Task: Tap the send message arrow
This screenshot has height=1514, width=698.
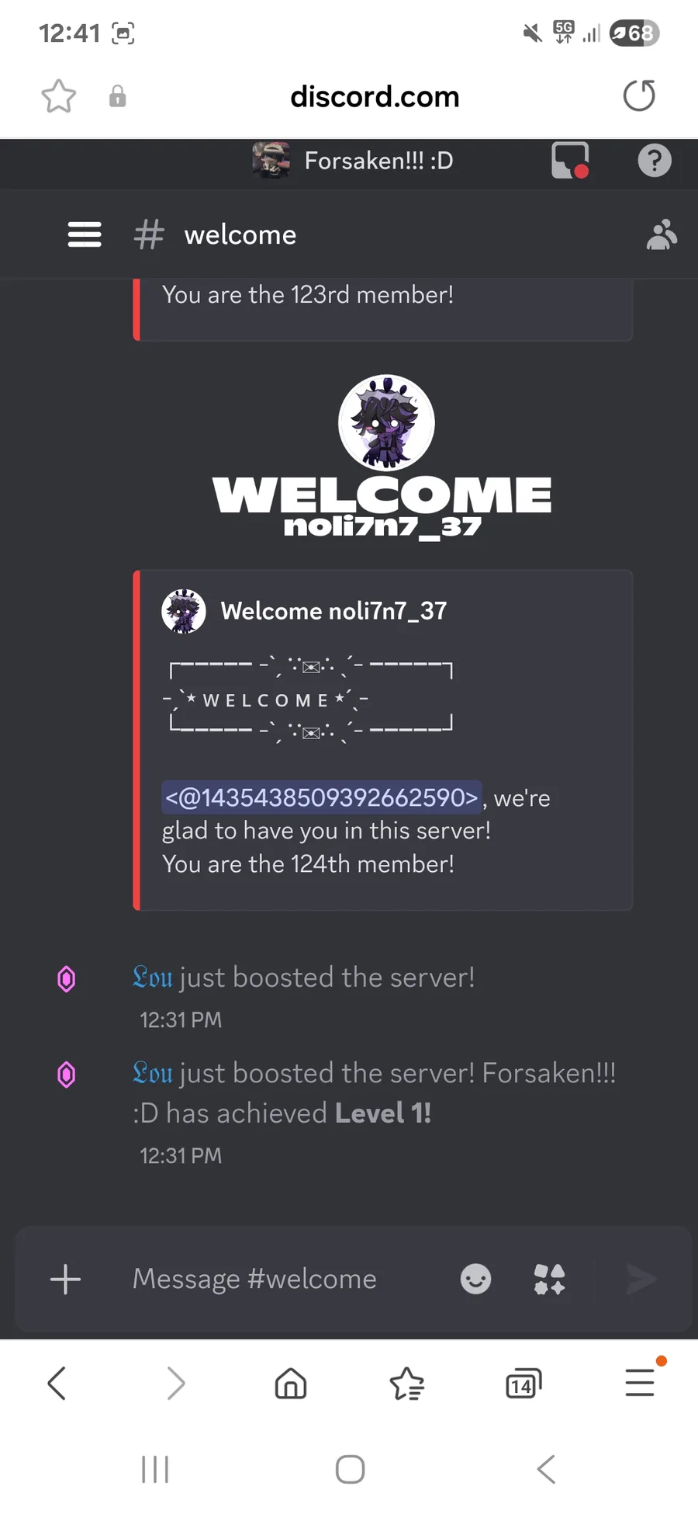Action: 641,1279
